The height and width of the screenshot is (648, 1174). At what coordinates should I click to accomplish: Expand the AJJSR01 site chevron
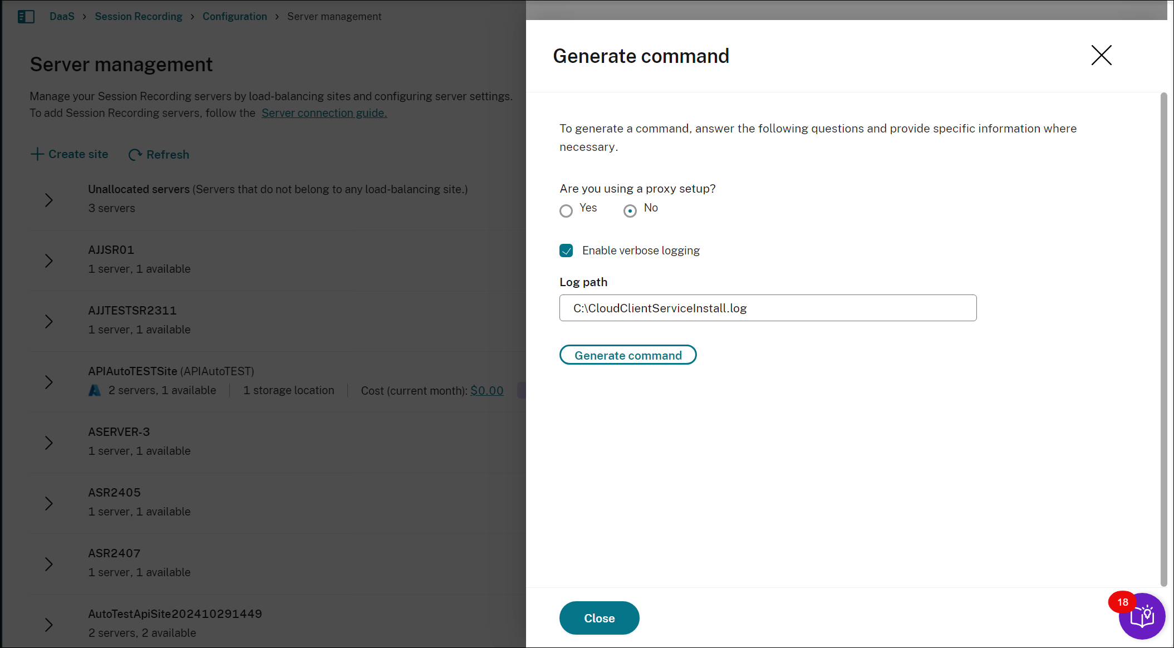[x=49, y=261]
